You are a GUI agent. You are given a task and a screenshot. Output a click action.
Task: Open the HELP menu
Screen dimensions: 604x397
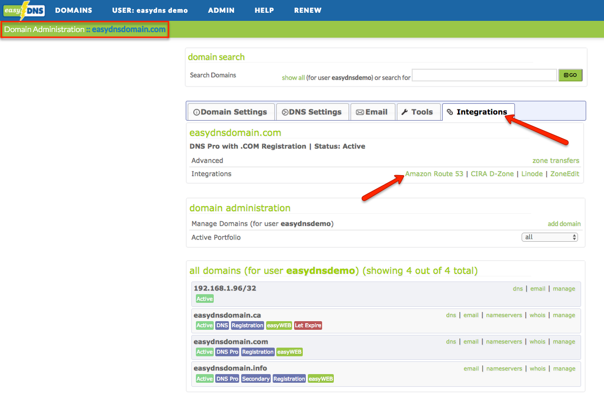tap(264, 10)
